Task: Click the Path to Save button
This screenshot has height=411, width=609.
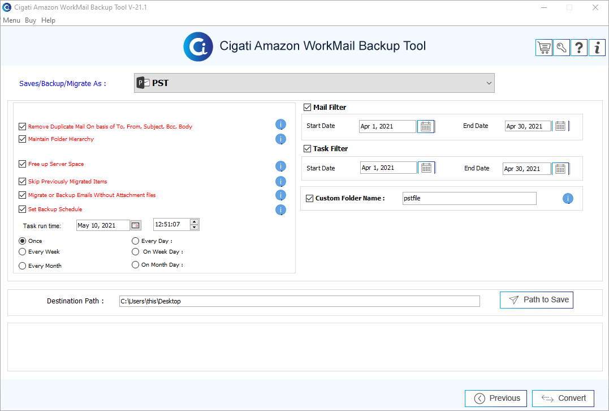Action: tap(537, 300)
